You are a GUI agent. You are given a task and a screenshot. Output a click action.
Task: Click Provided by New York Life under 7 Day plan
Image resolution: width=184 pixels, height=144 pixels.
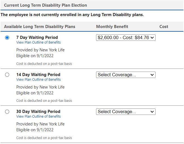tap(40, 50)
